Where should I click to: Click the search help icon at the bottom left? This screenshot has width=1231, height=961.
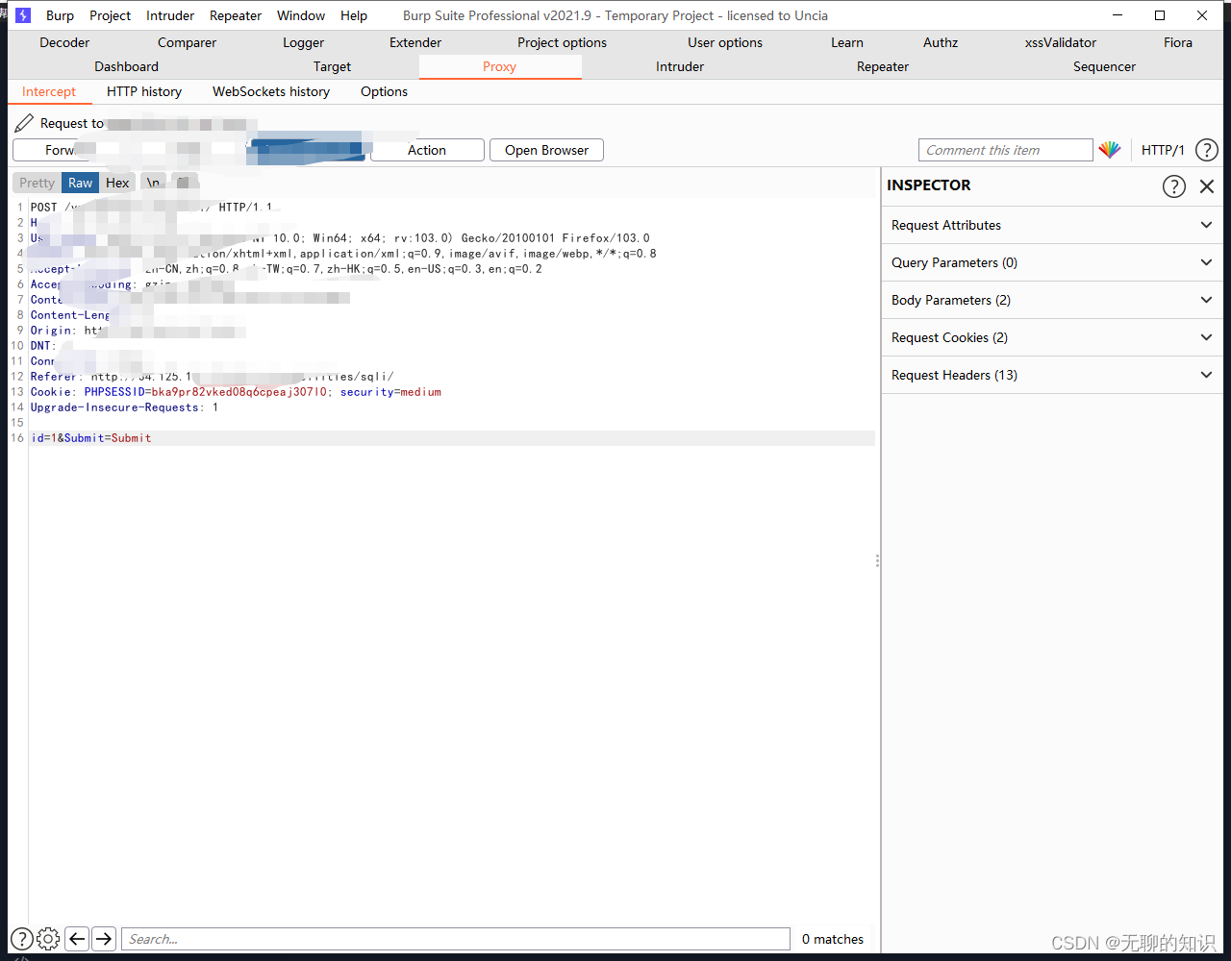coord(21,939)
